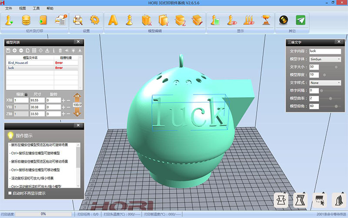
Task: Click the trash delete icon in model list
Action: point(60,51)
